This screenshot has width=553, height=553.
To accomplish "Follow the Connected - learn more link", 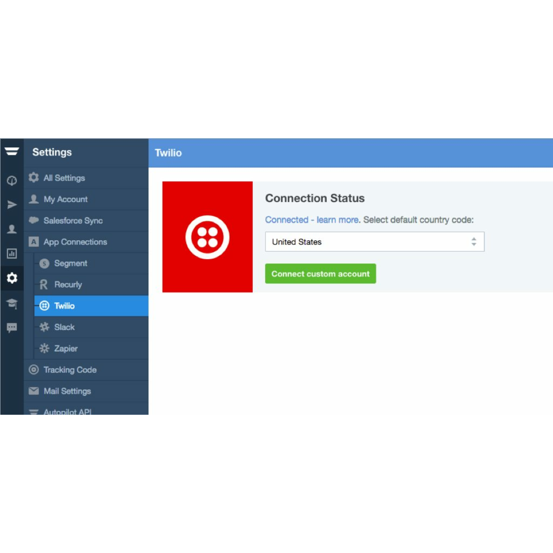I will pyautogui.click(x=311, y=220).
